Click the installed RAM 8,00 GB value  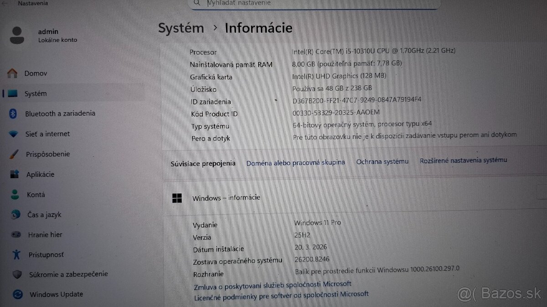click(x=347, y=63)
